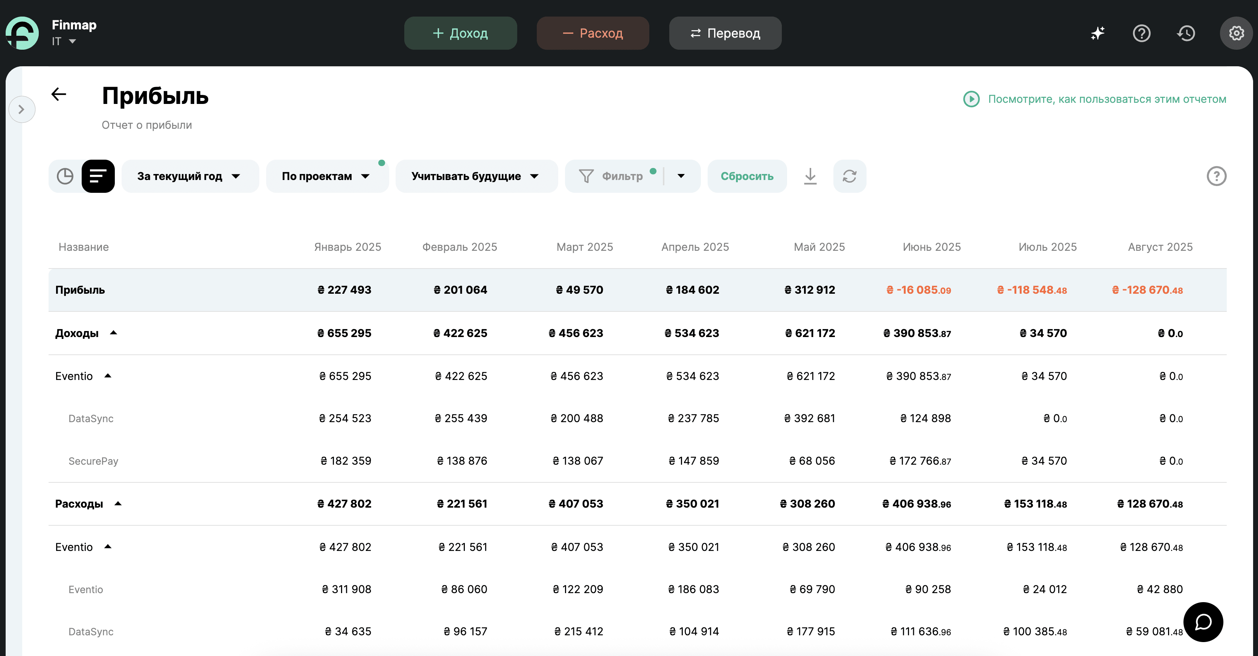Screen dimensions: 1258x656
Task: Click the Март 2025 column header
Action: pyautogui.click(x=585, y=247)
